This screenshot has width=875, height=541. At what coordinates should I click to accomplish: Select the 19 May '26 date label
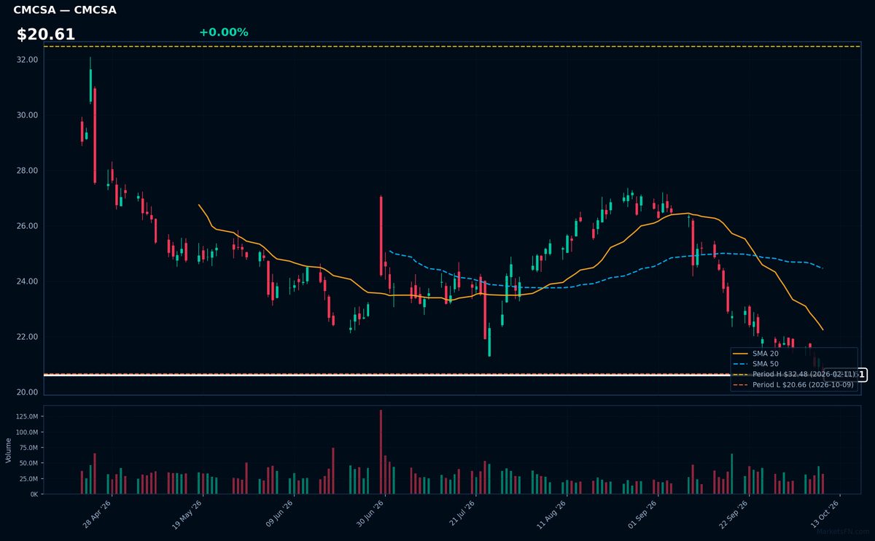(x=187, y=515)
